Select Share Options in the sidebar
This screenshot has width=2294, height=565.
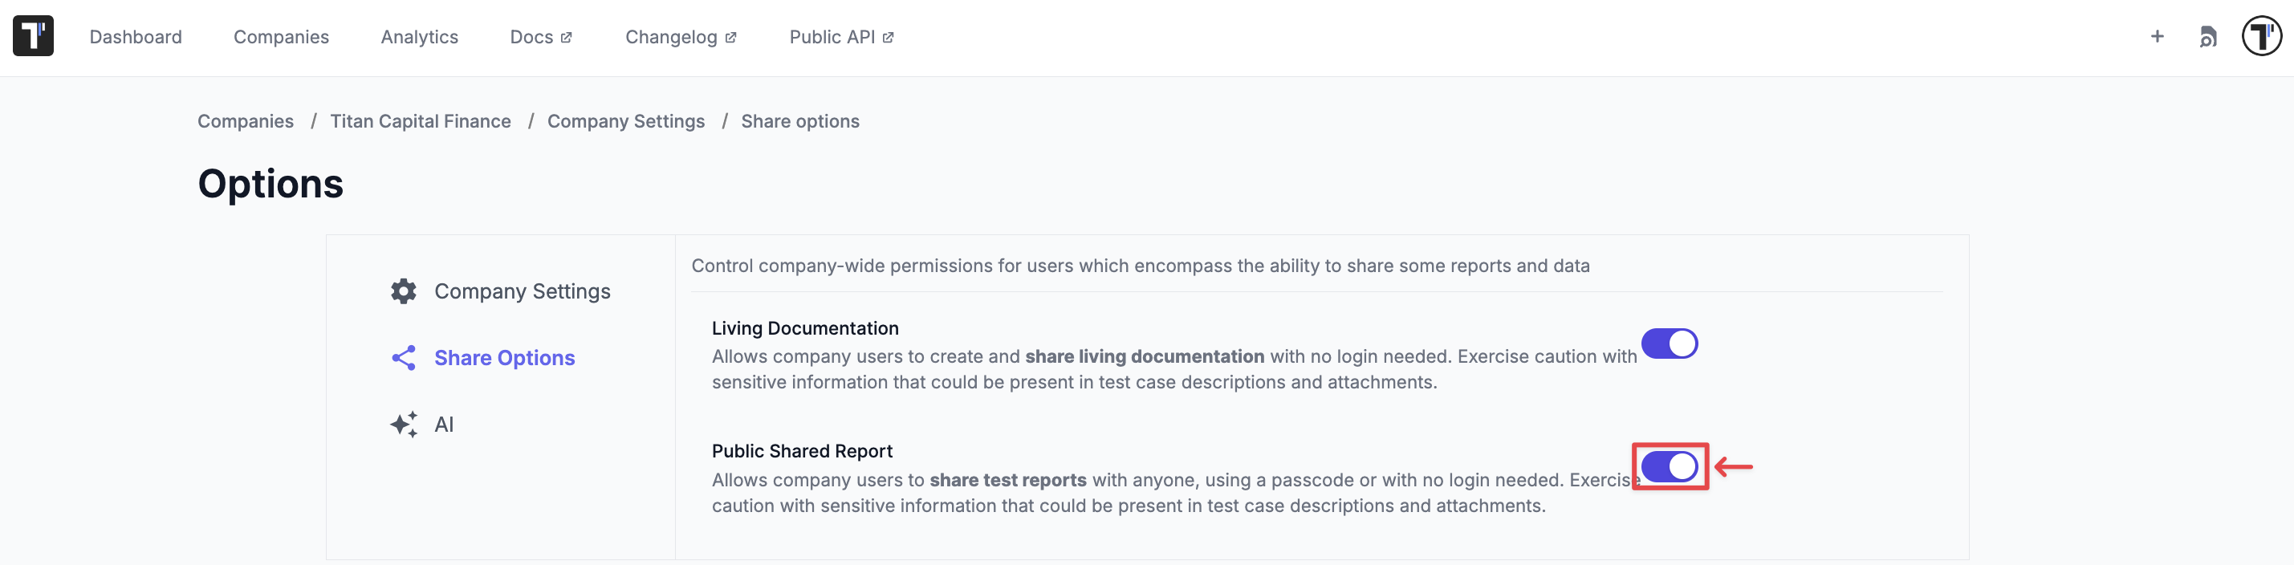pyautogui.click(x=504, y=357)
